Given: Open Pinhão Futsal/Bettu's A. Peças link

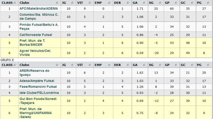Looking at the screenshot, I should click(x=39, y=27).
